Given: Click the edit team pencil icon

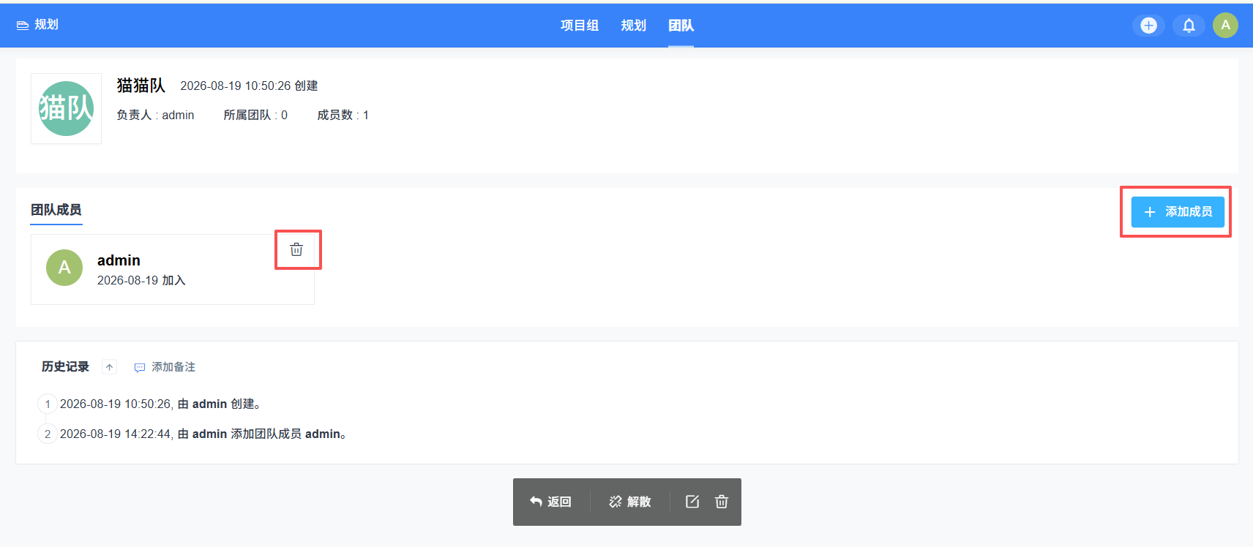Looking at the screenshot, I should click(692, 501).
